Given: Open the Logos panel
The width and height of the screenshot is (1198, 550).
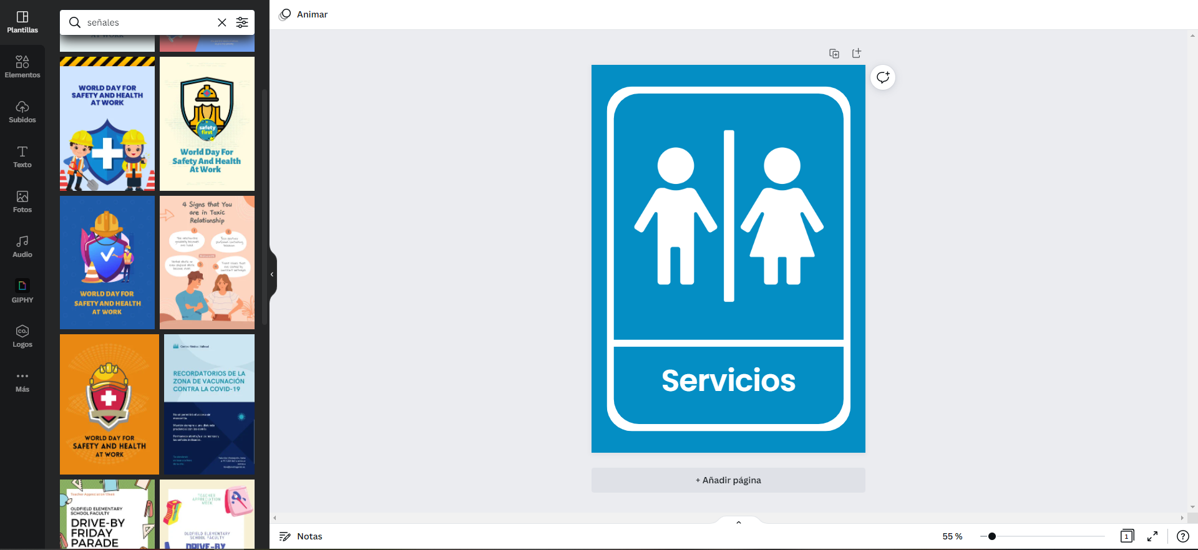Looking at the screenshot, I should [22, 337].
